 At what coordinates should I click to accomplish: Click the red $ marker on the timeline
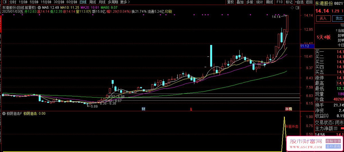click(191, 109)
